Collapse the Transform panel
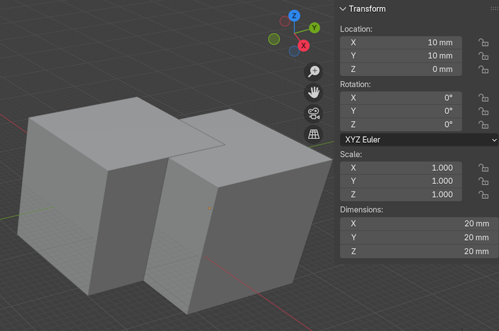The height and width of the screenshot is (331, 499). coord(342,9)
